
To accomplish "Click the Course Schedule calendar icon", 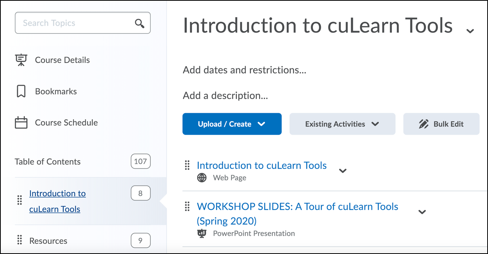I will 21,123.
